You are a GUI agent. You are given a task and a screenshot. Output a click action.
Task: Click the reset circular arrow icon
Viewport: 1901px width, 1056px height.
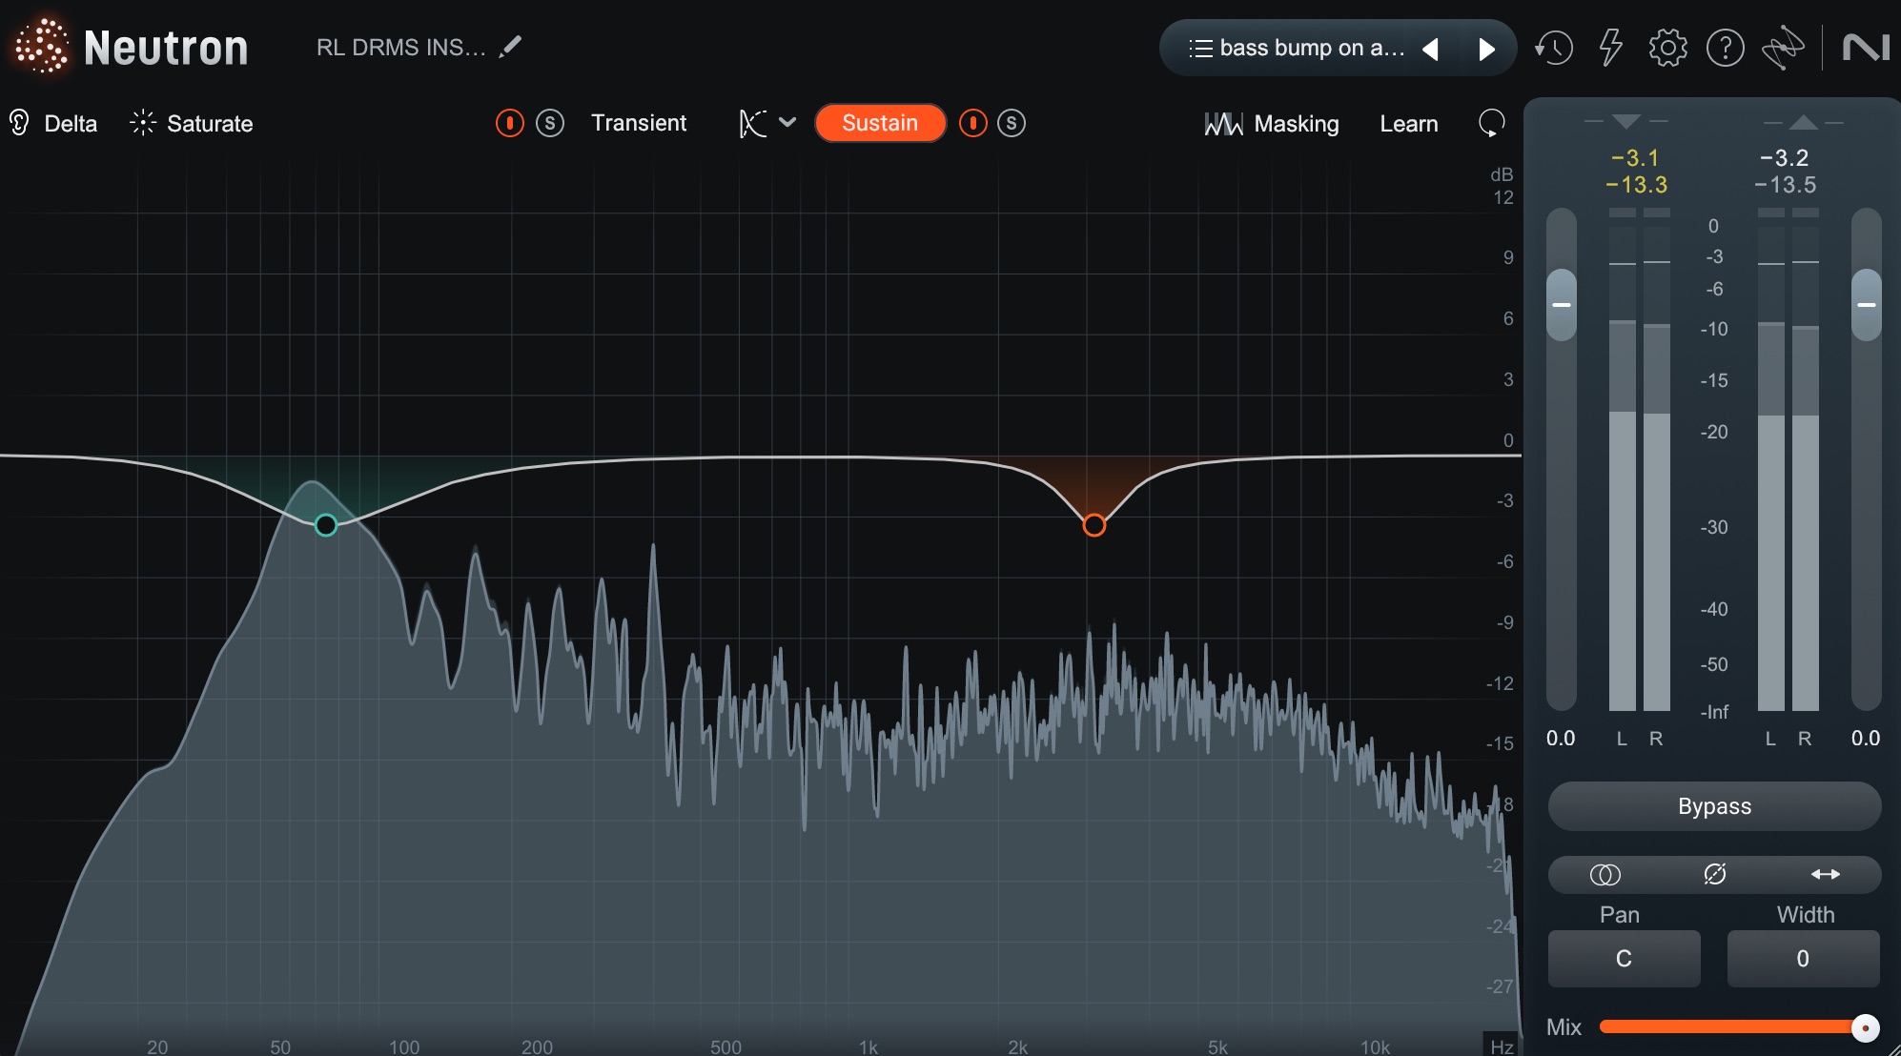point(1491,123)
